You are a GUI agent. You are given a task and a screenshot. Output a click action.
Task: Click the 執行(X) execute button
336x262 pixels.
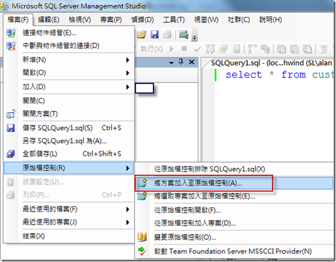(151, 49)
